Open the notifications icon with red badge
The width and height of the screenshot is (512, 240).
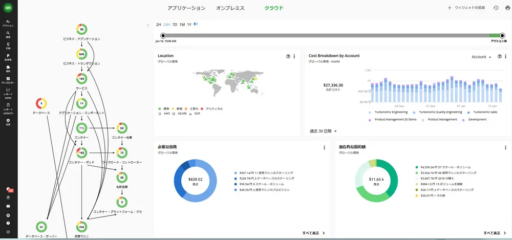tap(9, 190)
